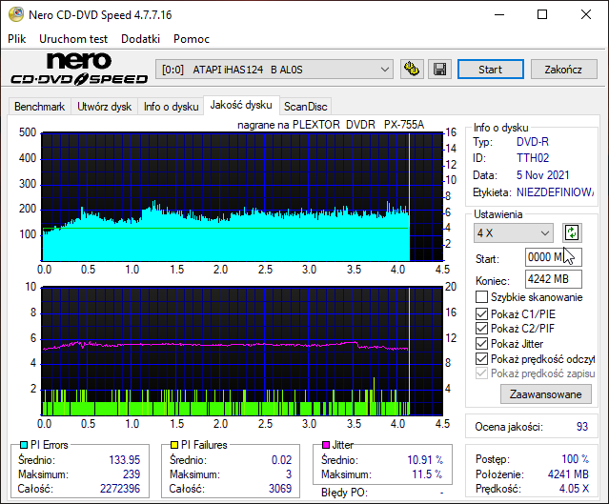Click the PI Failures total 3069
Screen dimensions: 609x504
pos(280,489)
